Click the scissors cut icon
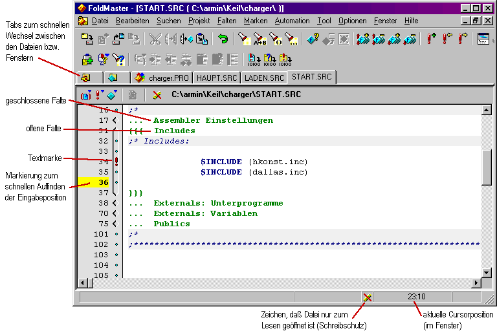The image size is (497, 331). pyautogui.click(x=155, y=39)
